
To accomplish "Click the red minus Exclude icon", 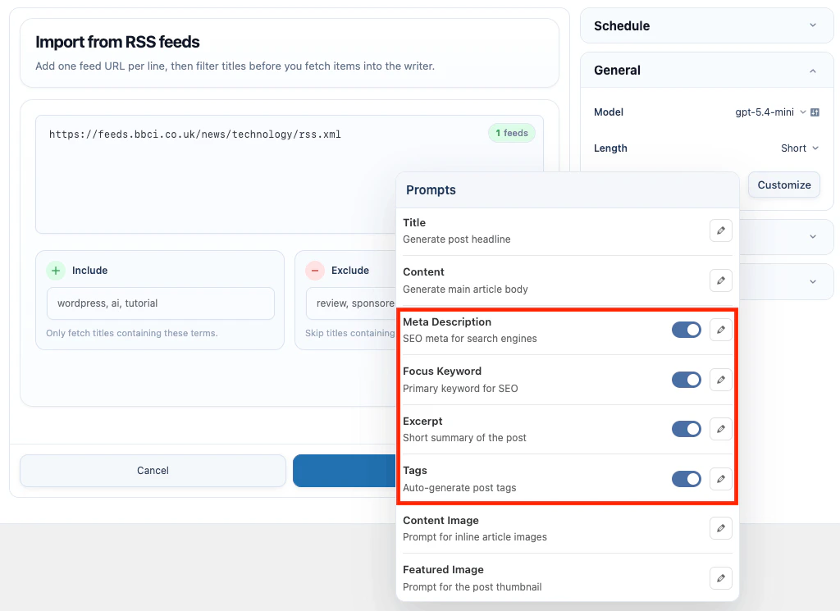I will (315, 271).
